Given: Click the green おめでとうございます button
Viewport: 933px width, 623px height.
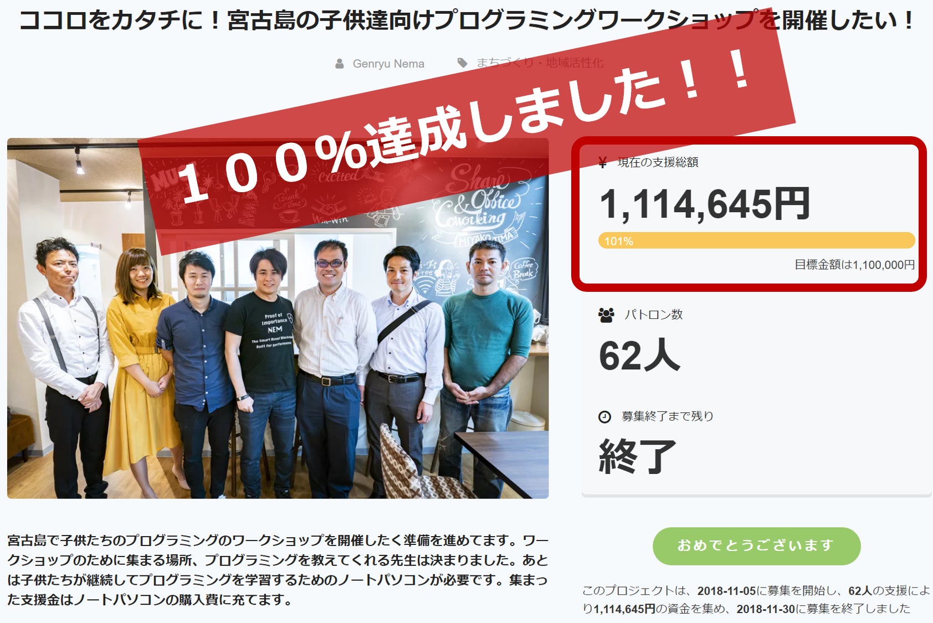Looking at the screenshot, I should (756, 546).
